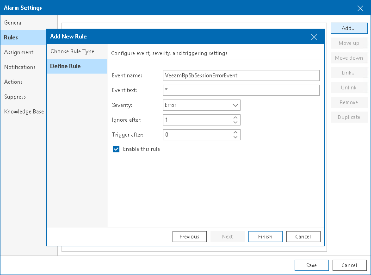
Task: Save the alarm settings
Action: click(x=311, y=265)
